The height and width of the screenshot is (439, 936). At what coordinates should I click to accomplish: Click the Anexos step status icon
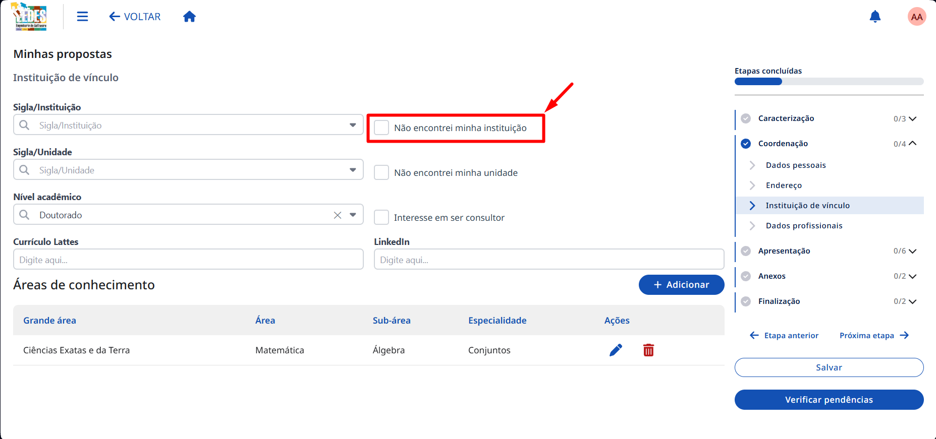[x=746, y=276]
